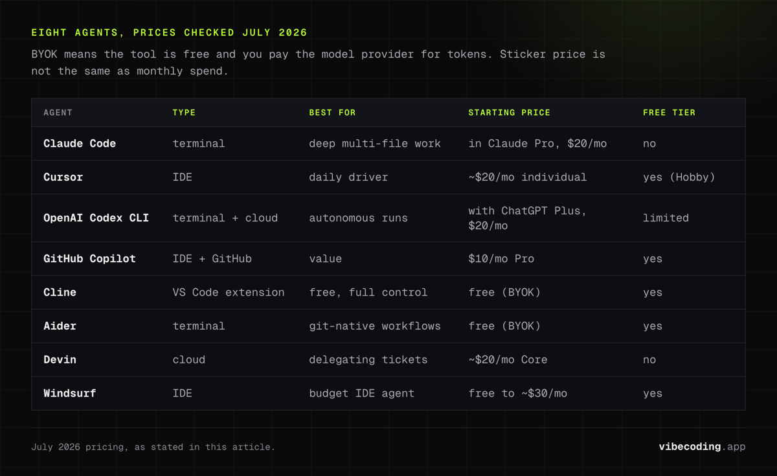Screen dimensions: 777x476
Task: Click the AGENT column header
Action: pos(58,113)
